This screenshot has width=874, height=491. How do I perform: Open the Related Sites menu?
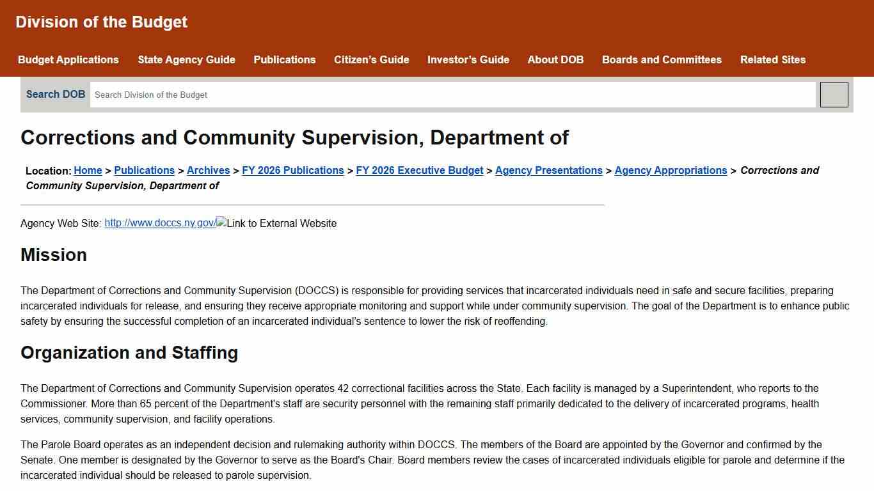click(773, 59)
